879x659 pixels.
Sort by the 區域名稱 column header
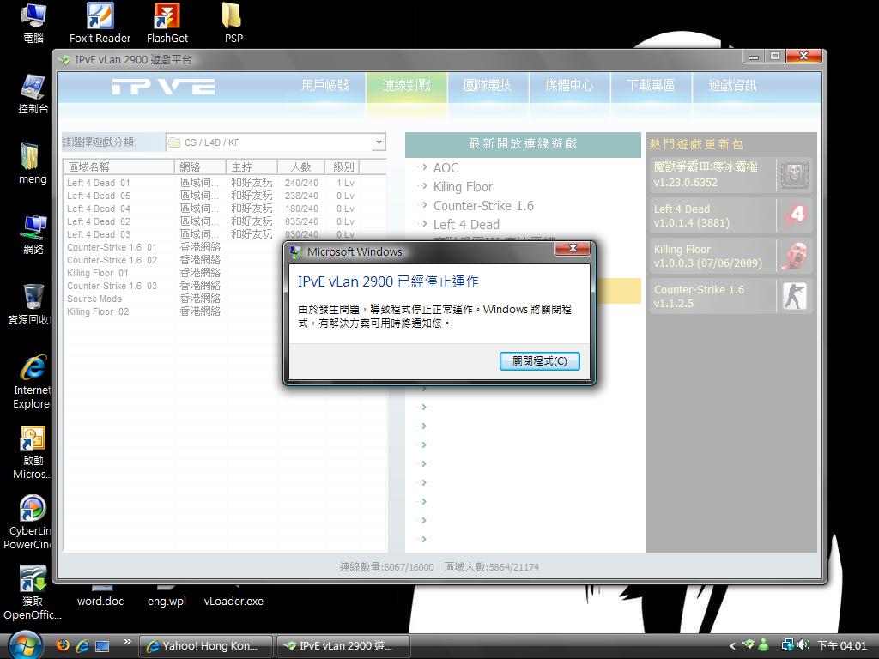[x=118, y=167]
